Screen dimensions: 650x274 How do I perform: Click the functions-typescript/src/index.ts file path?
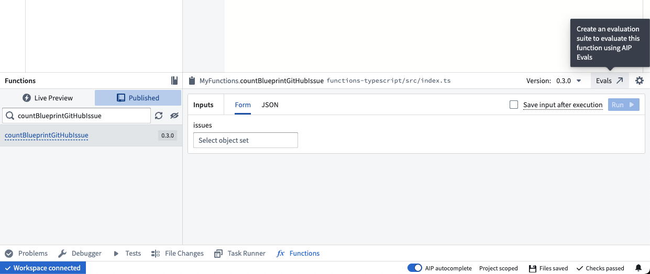pos(388,81)
